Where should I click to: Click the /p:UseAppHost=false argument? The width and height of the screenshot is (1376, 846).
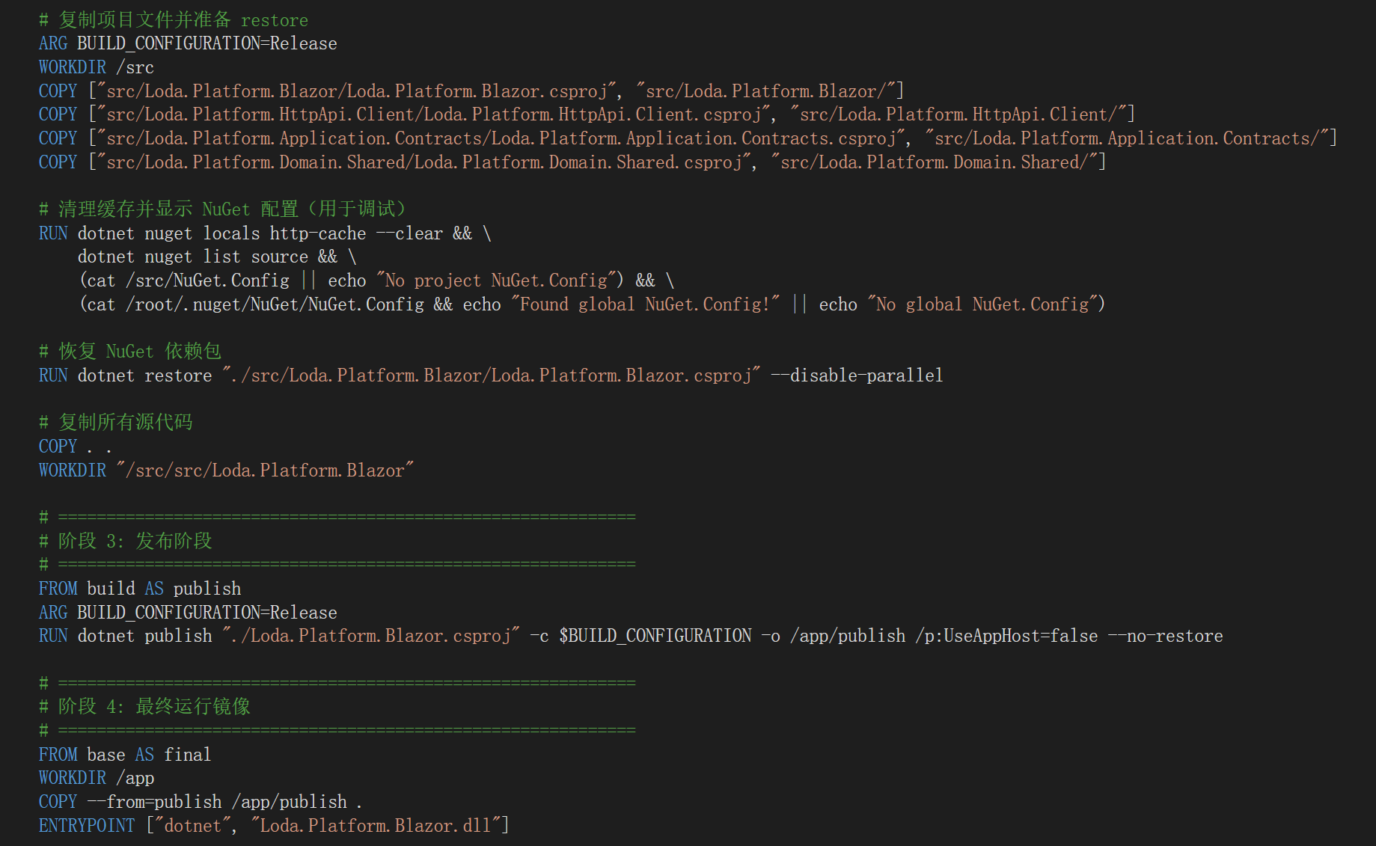[1006, 636]
